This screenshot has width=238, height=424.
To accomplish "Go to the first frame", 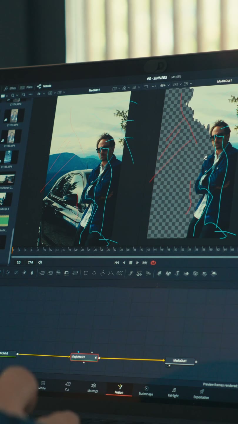I will click(117, 263).
